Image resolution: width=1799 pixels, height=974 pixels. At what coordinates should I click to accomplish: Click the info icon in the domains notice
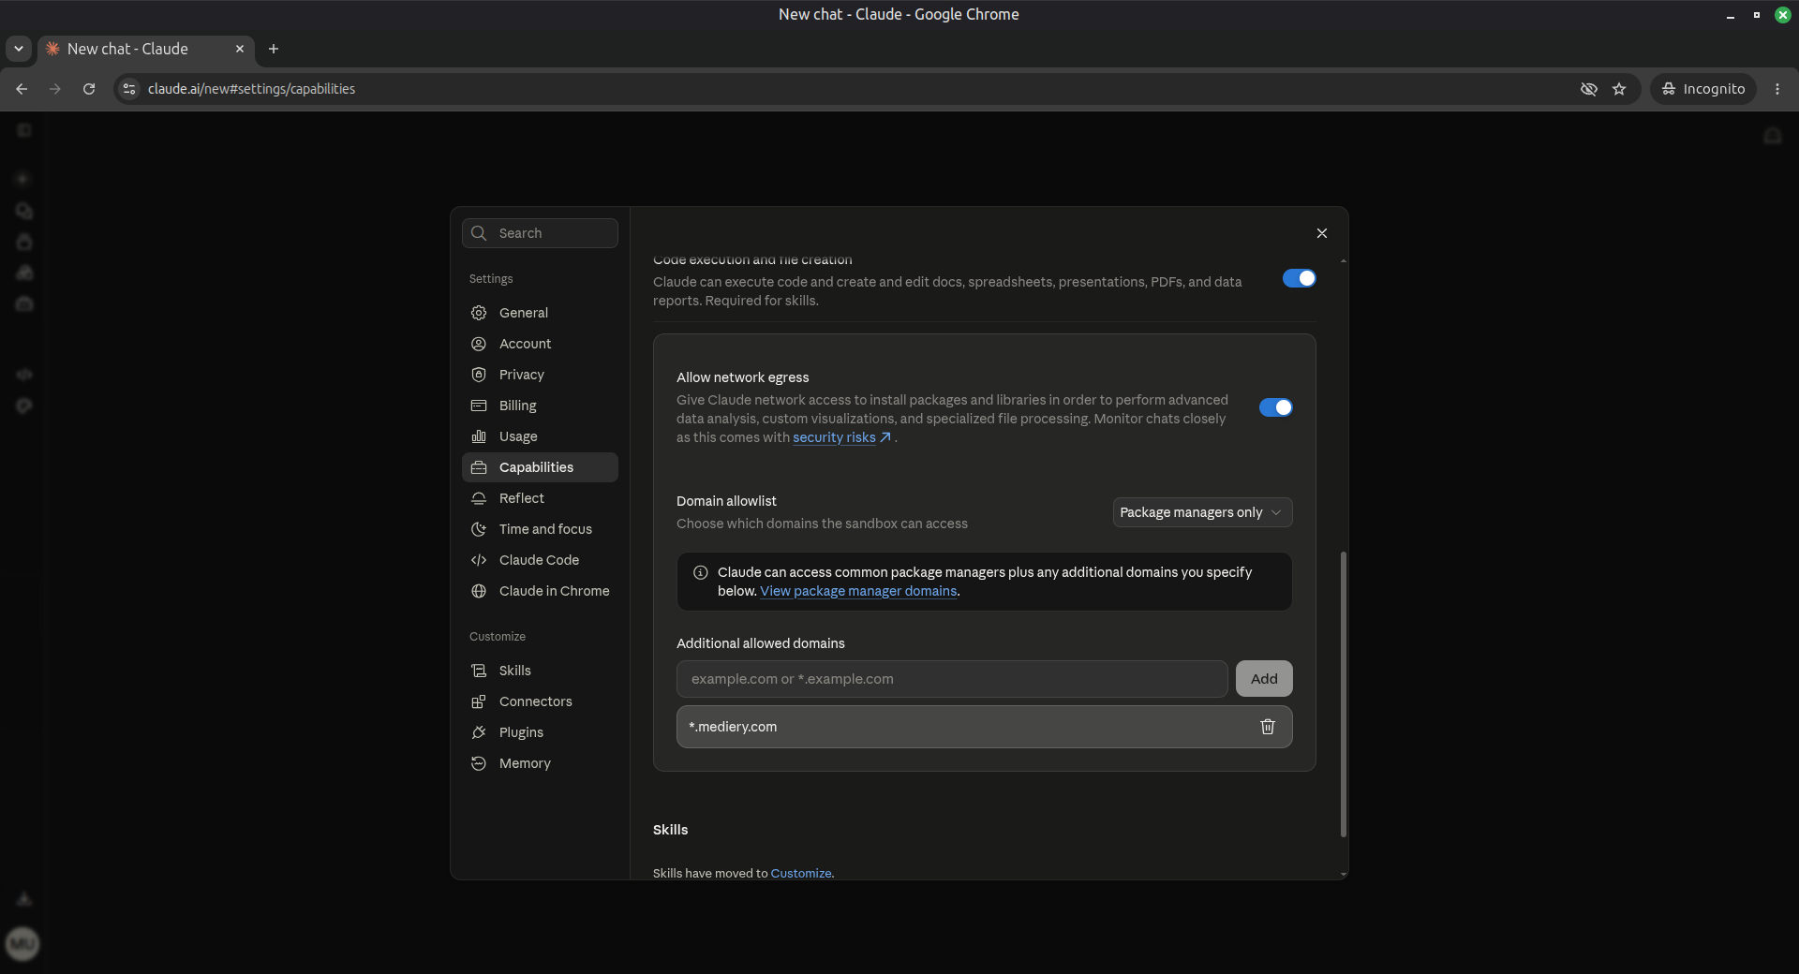tap(700, 572)
